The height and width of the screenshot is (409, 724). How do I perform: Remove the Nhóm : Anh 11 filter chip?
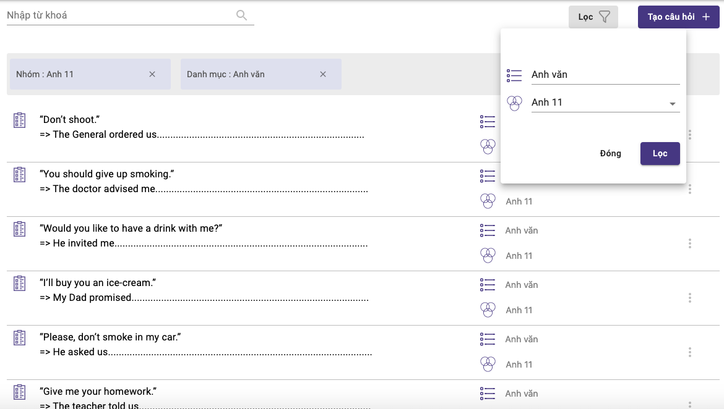click(152, 74)
